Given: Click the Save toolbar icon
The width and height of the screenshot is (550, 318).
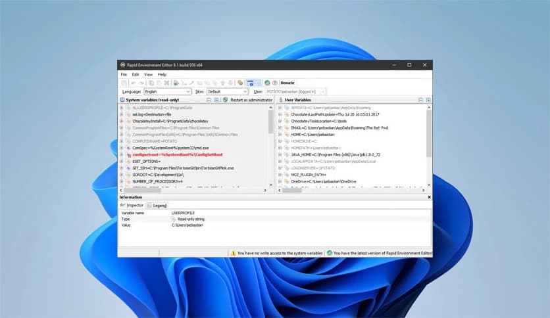Looking at the screenshot, I should pyautogui.click(x=124, y=83).
